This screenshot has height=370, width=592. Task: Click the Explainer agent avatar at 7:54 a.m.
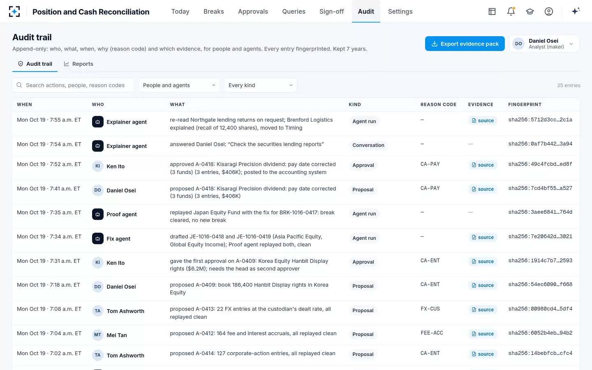click(98, 146)
